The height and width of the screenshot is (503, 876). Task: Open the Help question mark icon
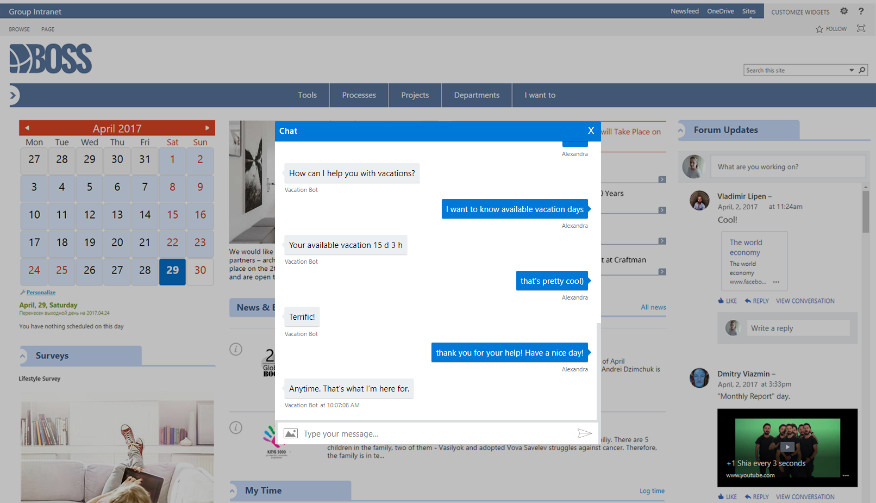click(x=861, y=11)
